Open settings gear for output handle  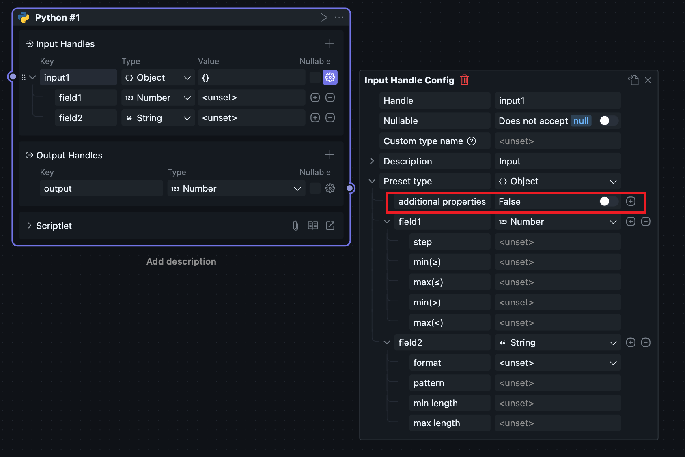tap(330, 188)
